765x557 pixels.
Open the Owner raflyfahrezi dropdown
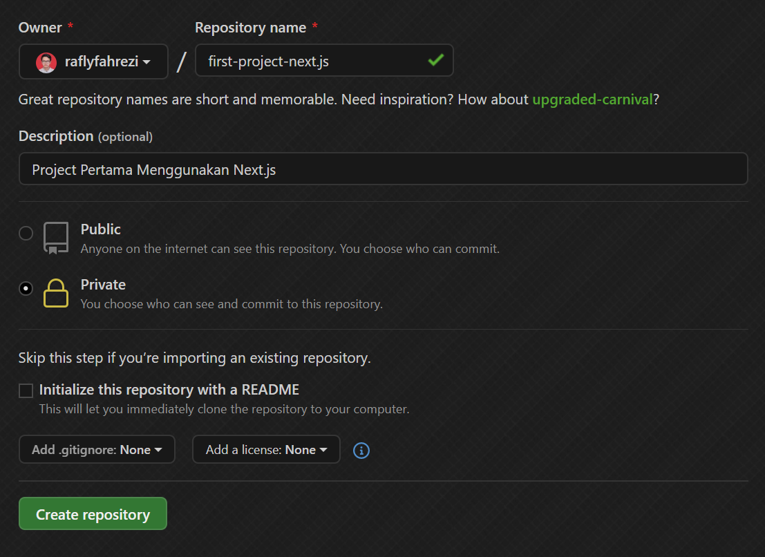tap(93, 62)
